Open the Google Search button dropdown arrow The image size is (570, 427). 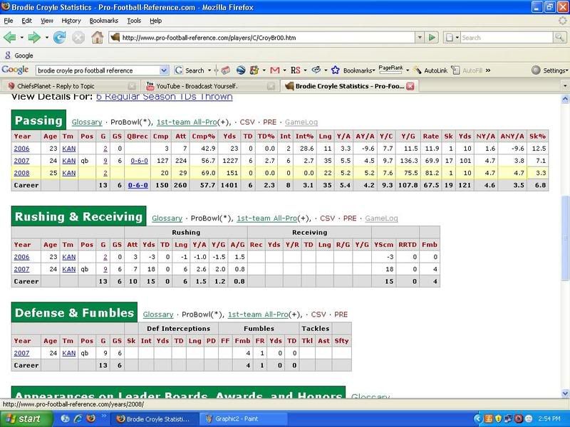209,70
